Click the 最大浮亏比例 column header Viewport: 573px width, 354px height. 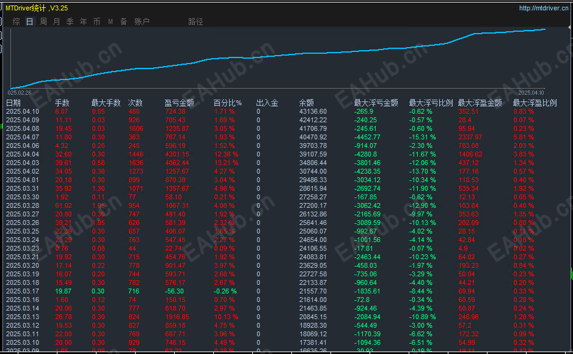431,103
